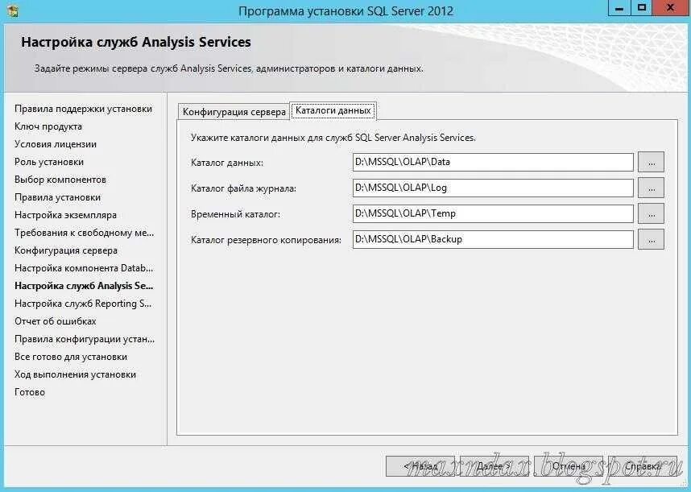Click the Программа установки SQL Server 2012 title

346,11
